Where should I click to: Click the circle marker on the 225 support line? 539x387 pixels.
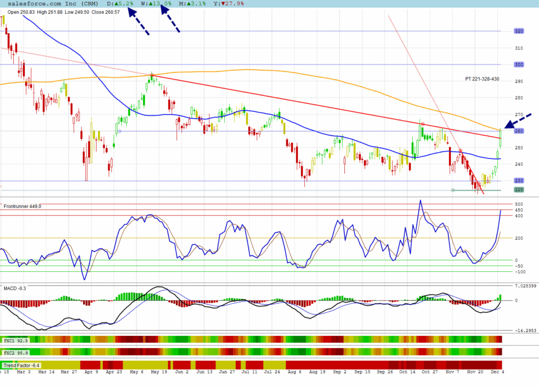[453, 190]
